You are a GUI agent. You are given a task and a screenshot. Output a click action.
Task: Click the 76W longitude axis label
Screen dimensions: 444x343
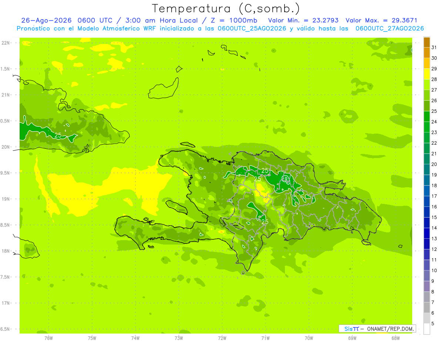[x=48, y=338]
